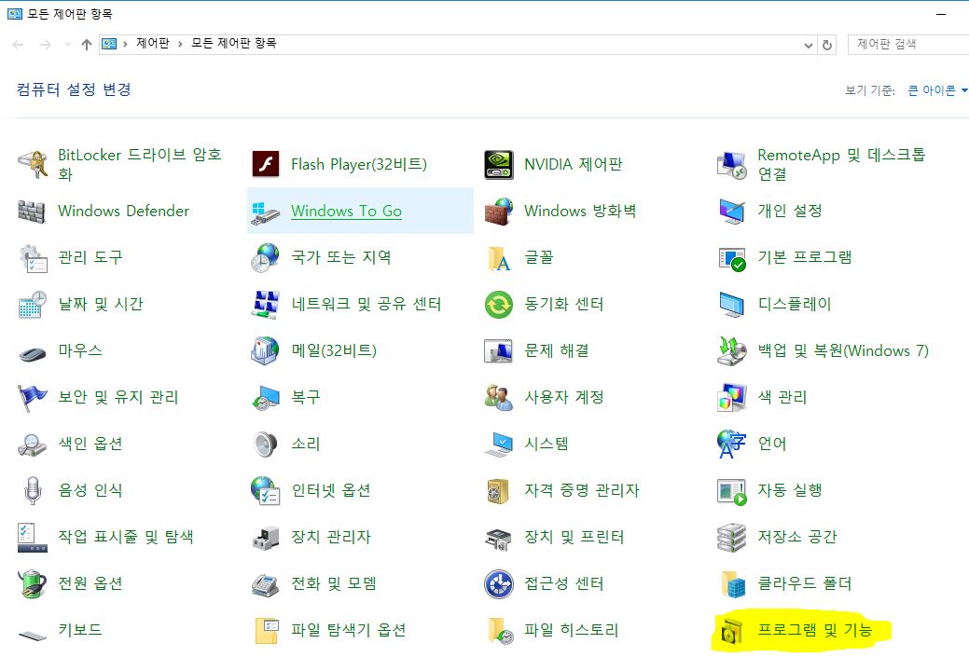Expand chevron before 제어판 in breadcrumb
969x657 pixels.
(x=125, y=44)
